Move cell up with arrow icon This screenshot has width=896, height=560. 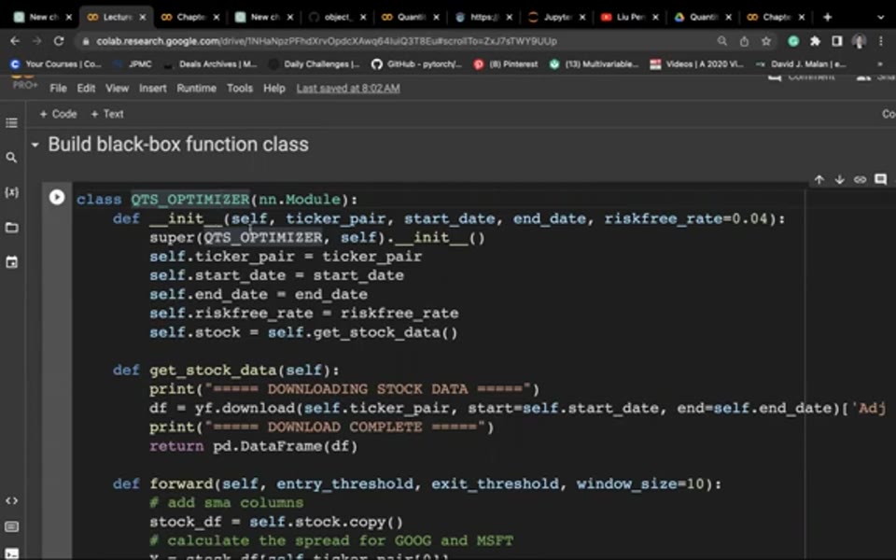click(x=819, y=179)
